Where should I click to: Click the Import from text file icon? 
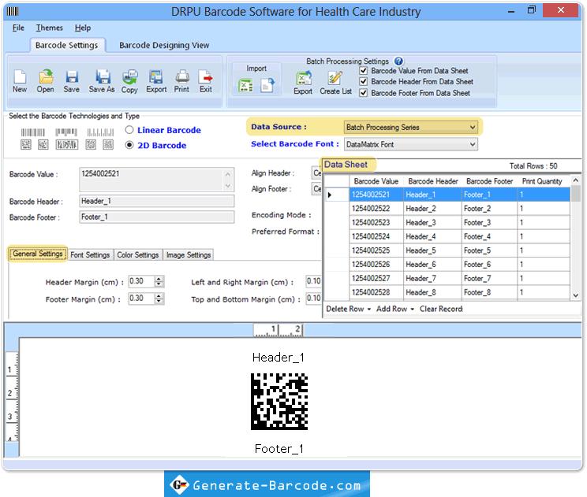[x=267, y=85]
